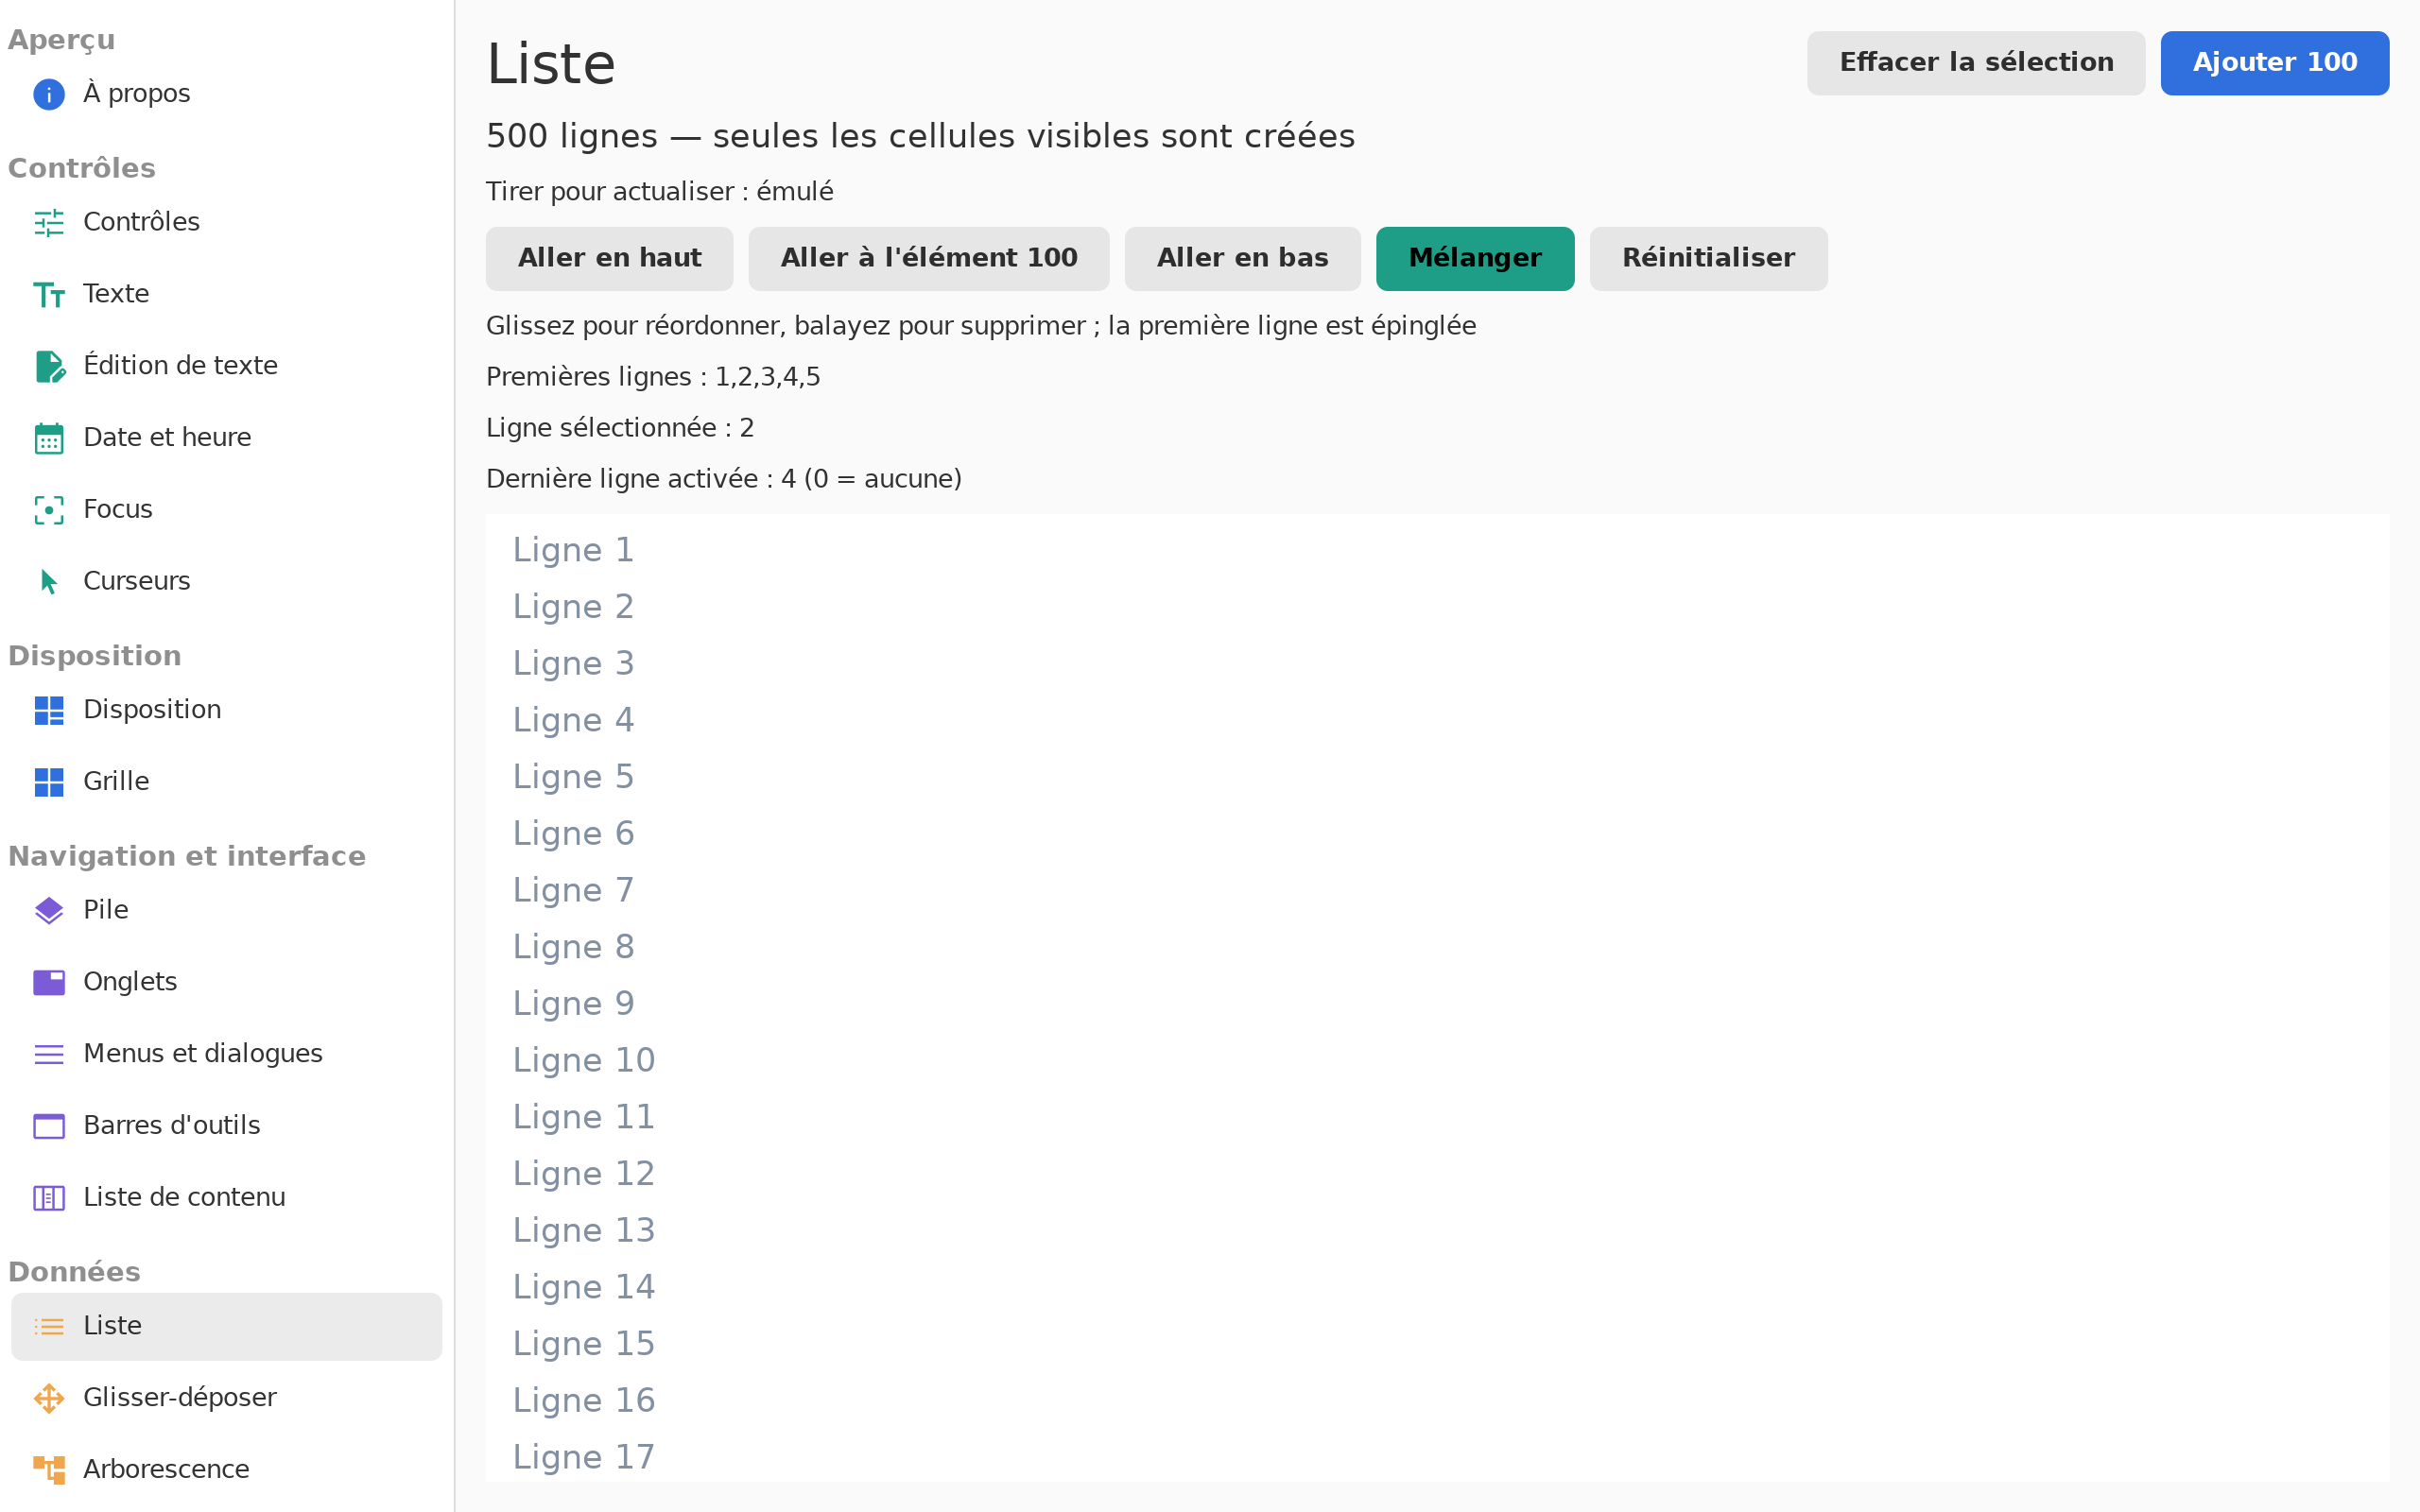
Task: Click the Ajouter 100 button
Action: (x=2275, y=63)
